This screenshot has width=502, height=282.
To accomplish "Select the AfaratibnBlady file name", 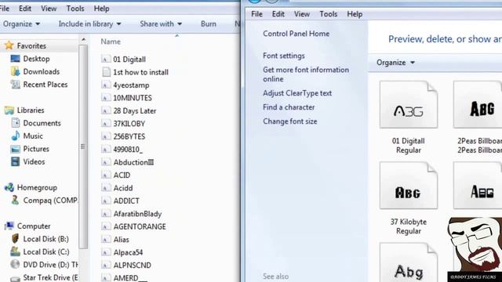I will [x=137, y=214].
